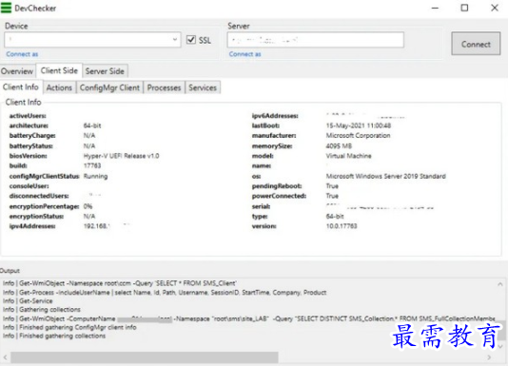Click memorySize value 4095 MB
This screenshot has height=366, width=508.
click(339, 146)
